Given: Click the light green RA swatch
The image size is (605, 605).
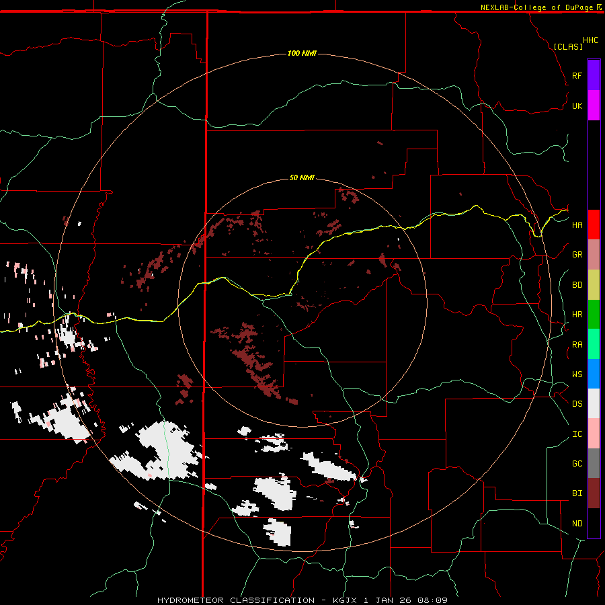Looking at the screenshot, I should point(594,344).
